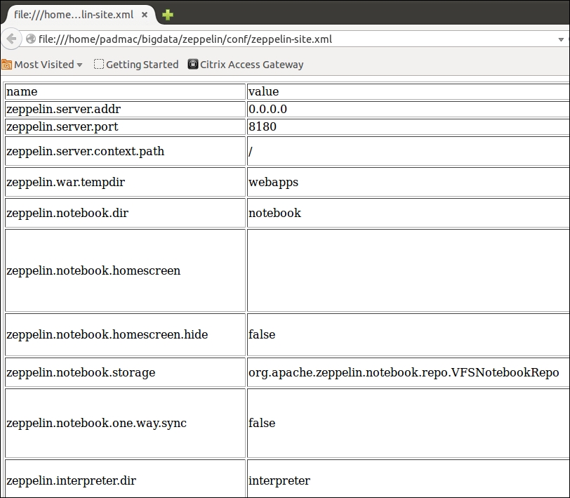Click the Getting Started bookmark page icon

coord(98,65)
